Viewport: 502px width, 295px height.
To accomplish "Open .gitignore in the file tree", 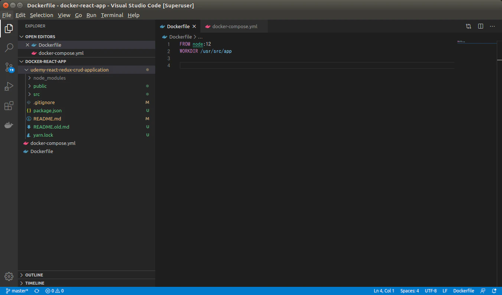I will point(87,102).
